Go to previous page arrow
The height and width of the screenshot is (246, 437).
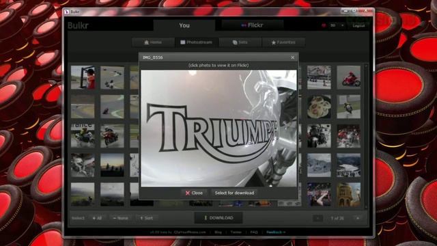point(318,218)
